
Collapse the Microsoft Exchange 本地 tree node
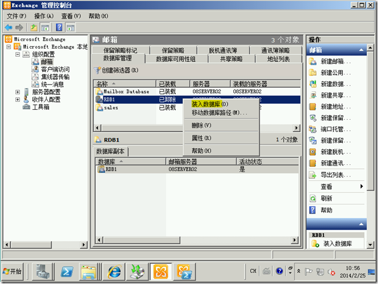[9, 47]
